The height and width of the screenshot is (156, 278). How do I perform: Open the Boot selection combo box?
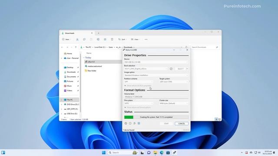(x=146, y=68)
